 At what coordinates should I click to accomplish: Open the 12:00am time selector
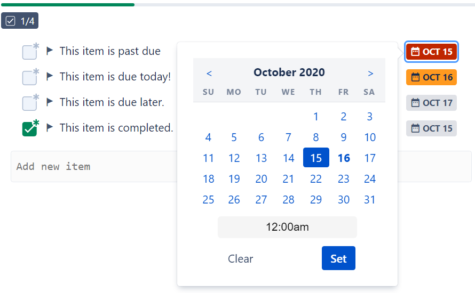click(287, 227)
